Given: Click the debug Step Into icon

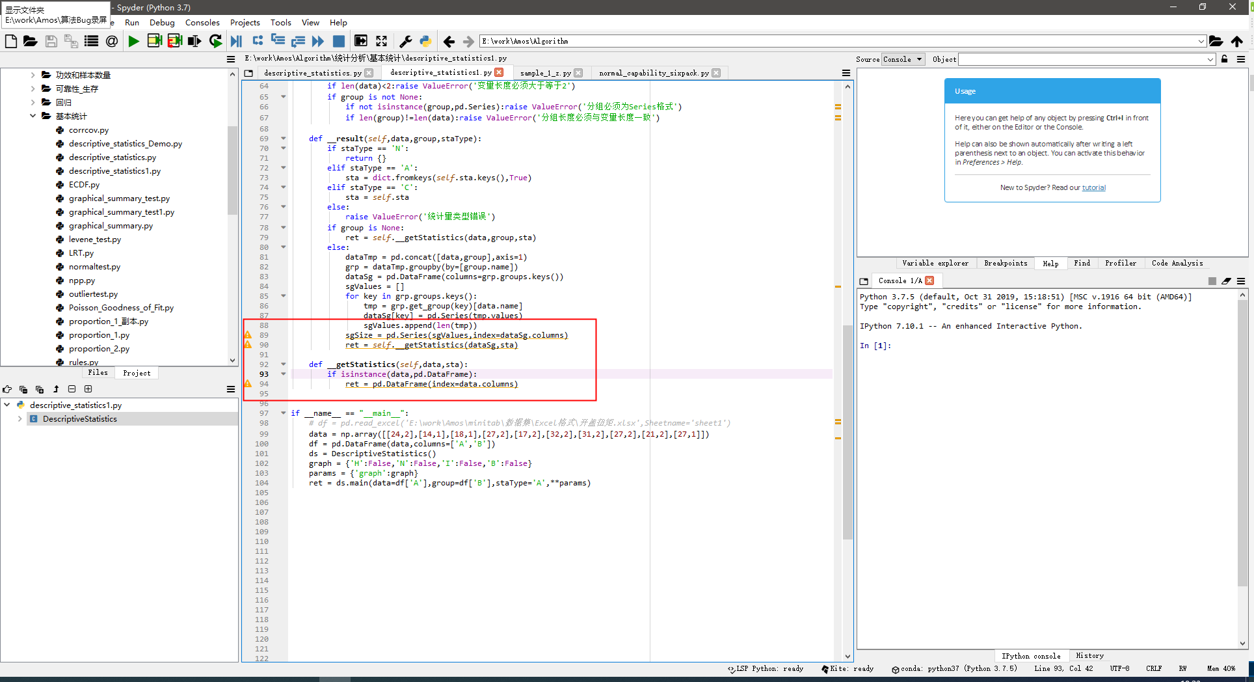Looking at the screenshot, I should tap(278, 41).
